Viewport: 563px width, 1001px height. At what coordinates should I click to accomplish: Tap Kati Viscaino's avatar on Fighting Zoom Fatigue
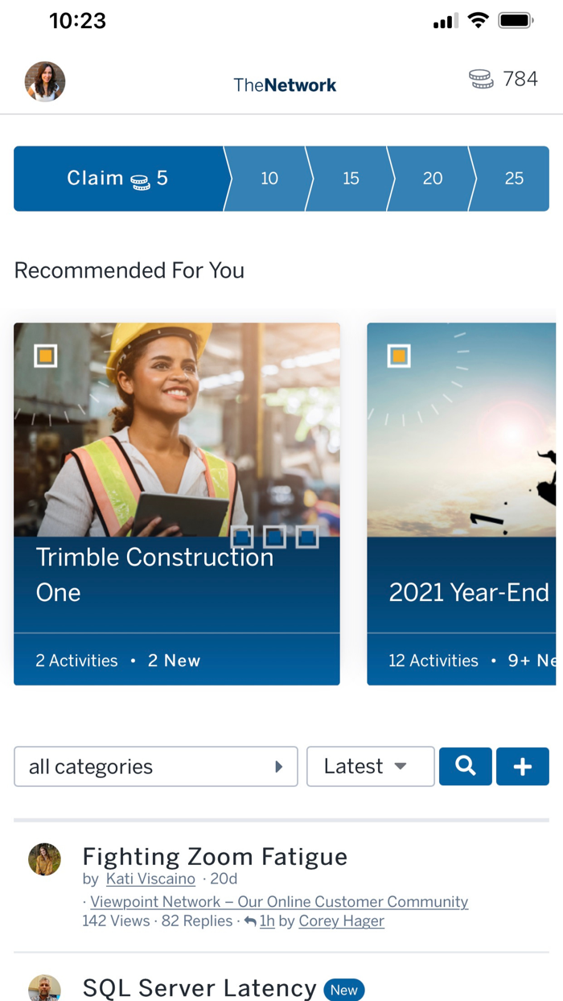pos(45,859)
